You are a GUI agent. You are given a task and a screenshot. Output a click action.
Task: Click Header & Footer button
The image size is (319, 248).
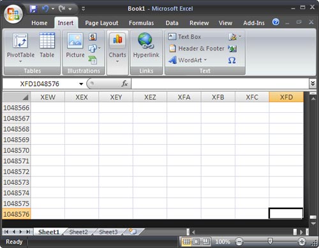pos(197,48)
